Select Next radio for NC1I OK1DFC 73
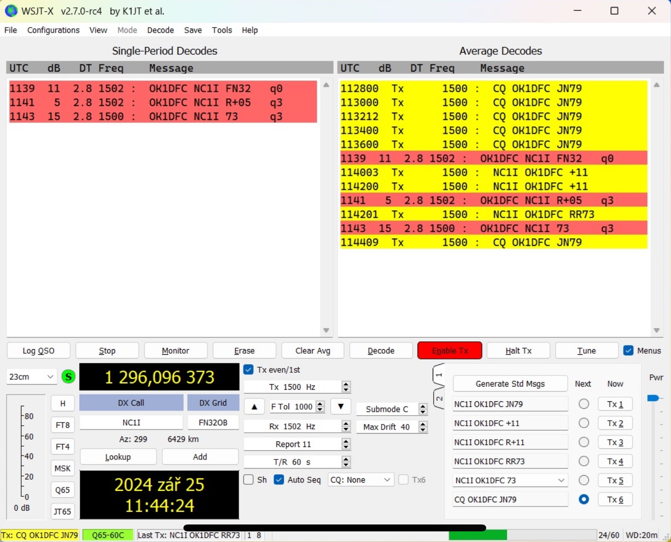 point(584,480)
